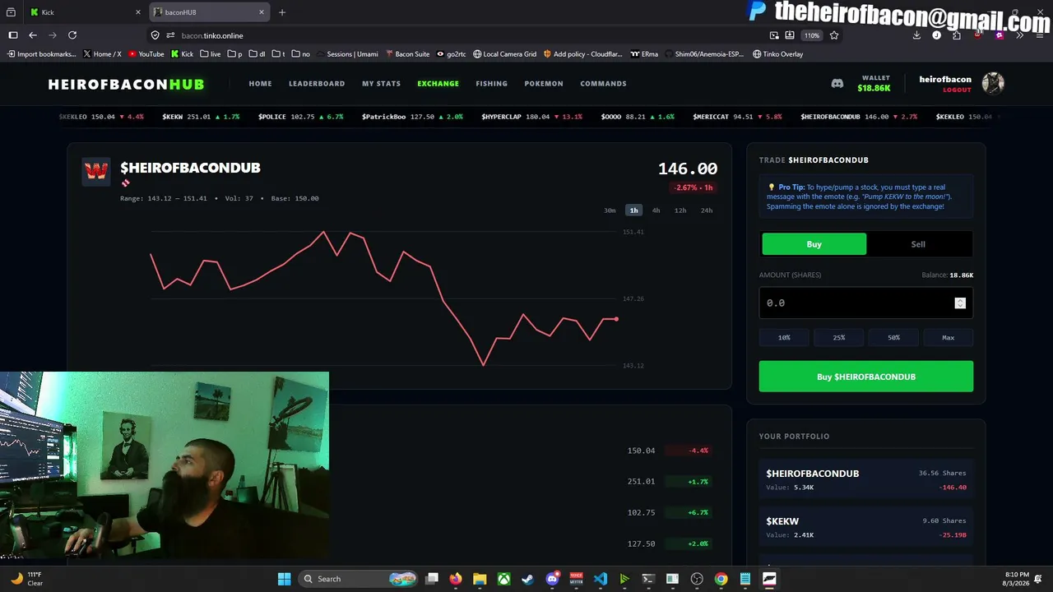Select the 4h chart timeframe
Image resolution: width=1053 pixels, height=592 pixels.
(x=656, y=210)
